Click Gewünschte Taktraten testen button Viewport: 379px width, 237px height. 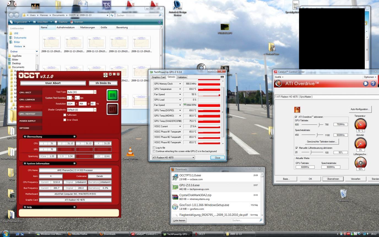[x=321, y=141]
